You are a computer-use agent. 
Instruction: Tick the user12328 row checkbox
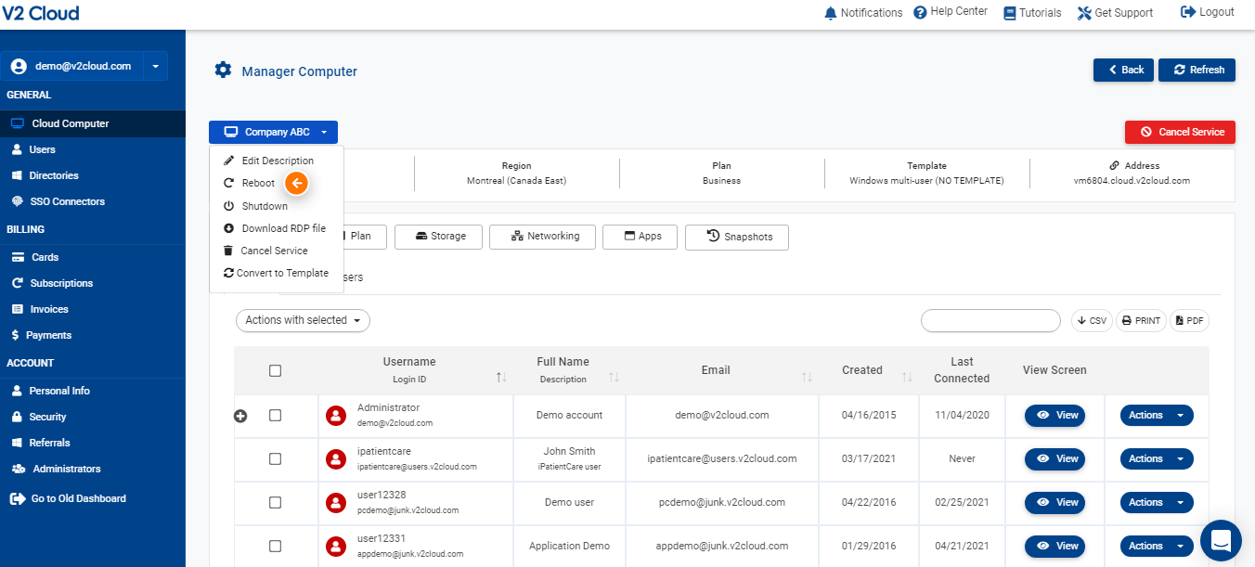click(x=275, y=502)
